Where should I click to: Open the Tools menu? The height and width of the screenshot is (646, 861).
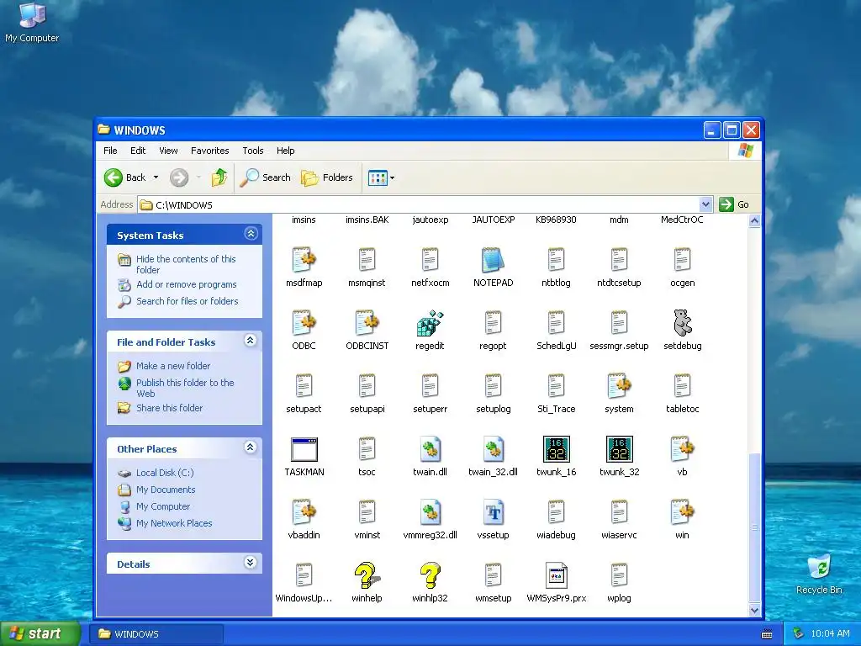[x=252, y=151]
